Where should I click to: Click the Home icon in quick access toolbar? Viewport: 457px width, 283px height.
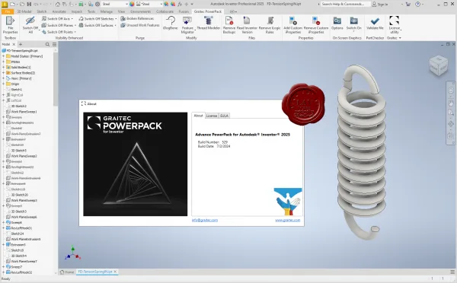point(58,4)
